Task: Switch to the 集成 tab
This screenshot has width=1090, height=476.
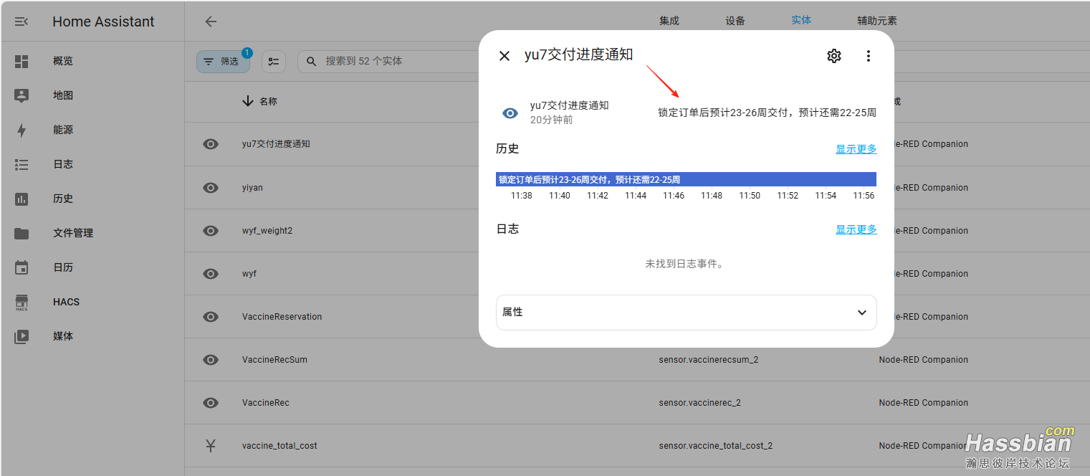Action: click(669, 21)
